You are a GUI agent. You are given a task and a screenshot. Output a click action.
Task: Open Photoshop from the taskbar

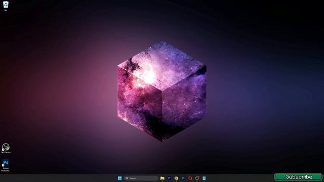coord(183,178)
